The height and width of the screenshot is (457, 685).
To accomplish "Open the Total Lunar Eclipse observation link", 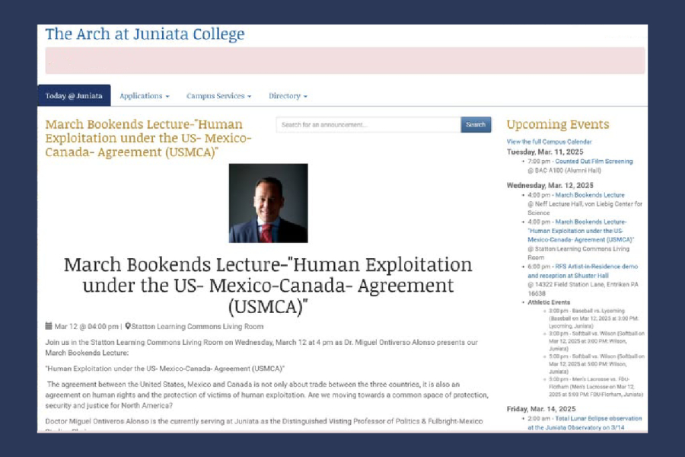I will click(x=585, y=423).
